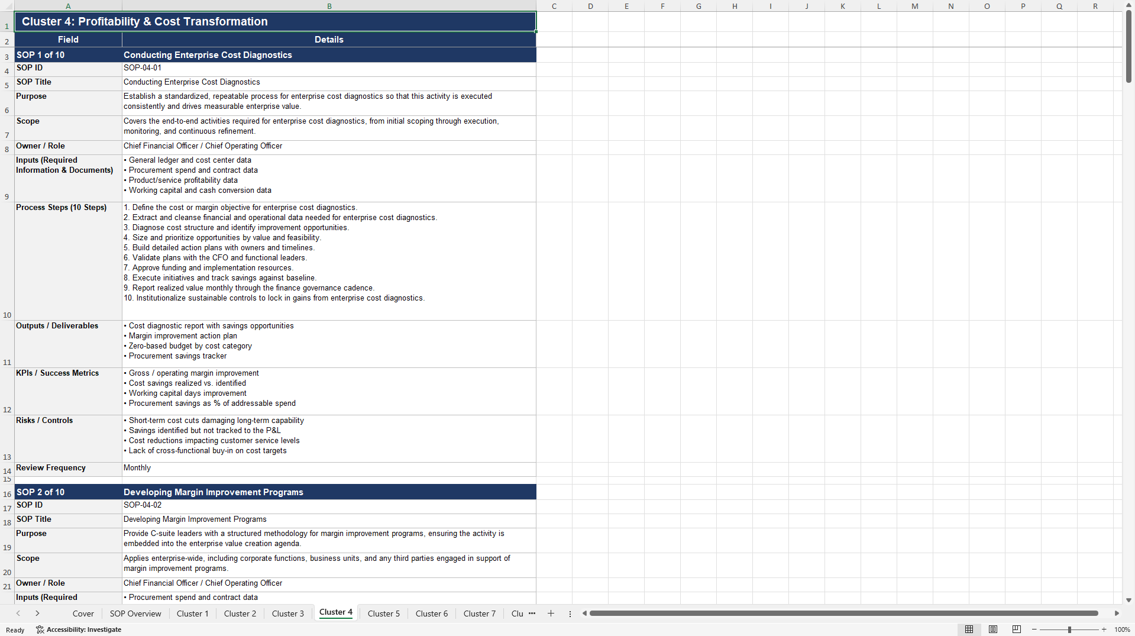This screenshot has width=1135, height=636.
Task: Select the 'Risks / Controls' label cell
Action: pyautogui.click(x=68, y=438)
